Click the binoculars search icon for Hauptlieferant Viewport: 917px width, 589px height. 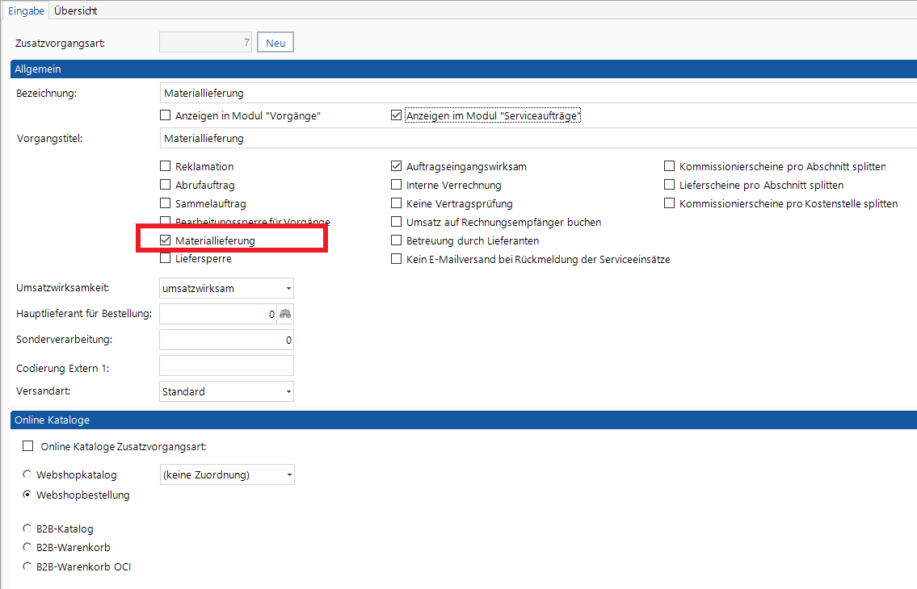pos(284,314)
